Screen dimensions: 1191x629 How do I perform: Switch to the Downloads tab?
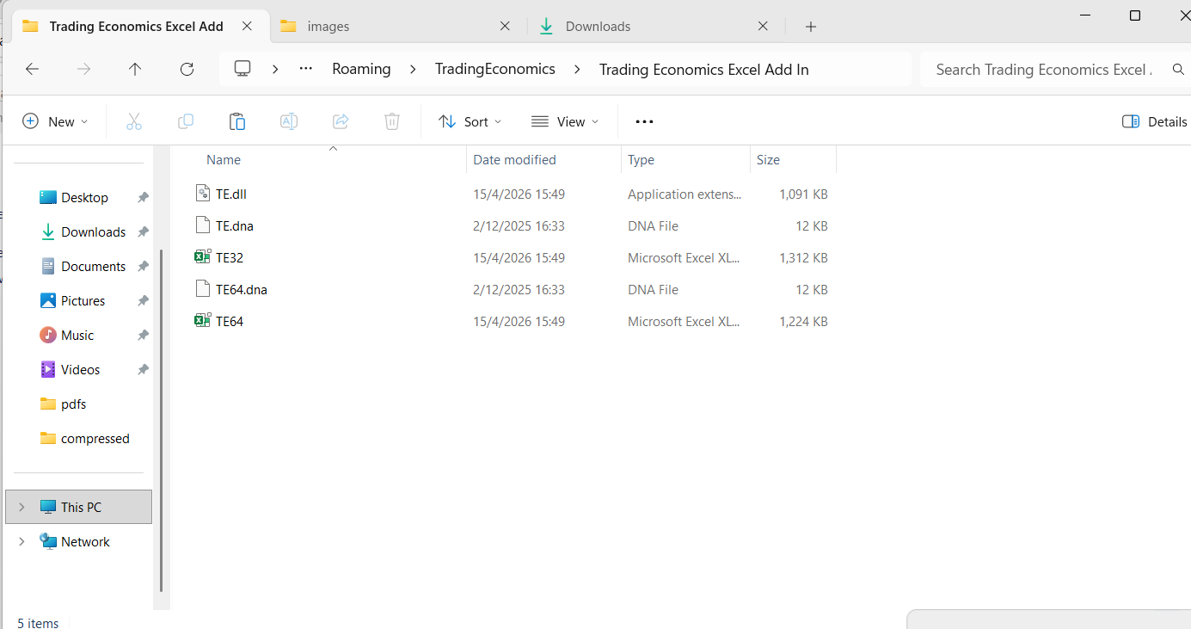click(655, 26)
